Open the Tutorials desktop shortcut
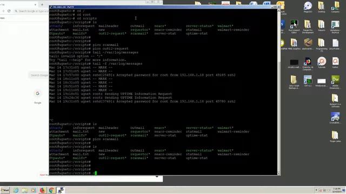Image resolution: width=346 pixels, height=194 pixels. pos(322,63)
